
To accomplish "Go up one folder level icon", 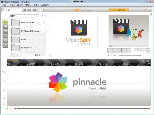I will (43, 16).
